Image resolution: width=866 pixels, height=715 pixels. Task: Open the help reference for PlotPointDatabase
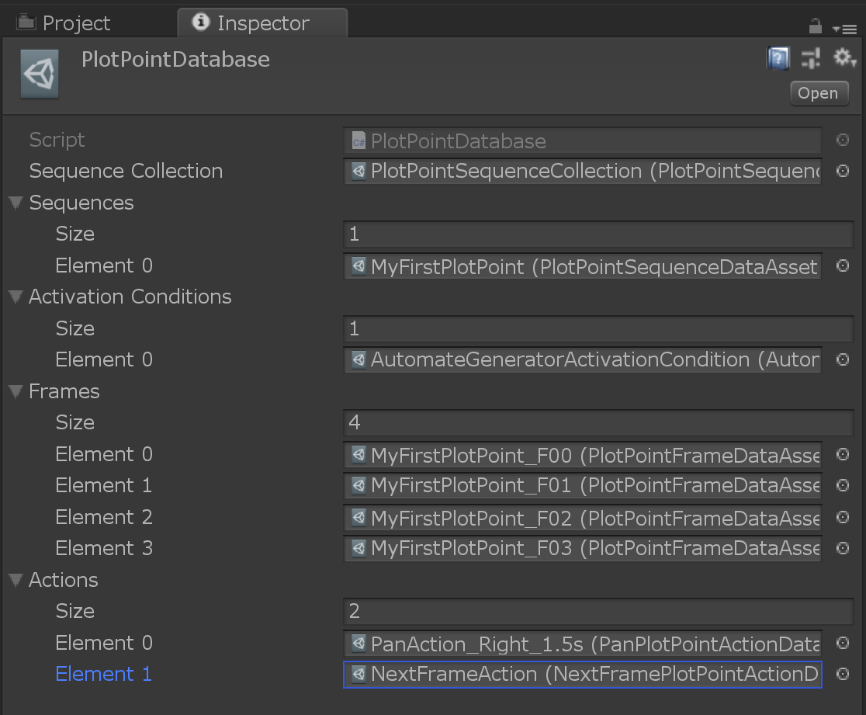[778, 58]
